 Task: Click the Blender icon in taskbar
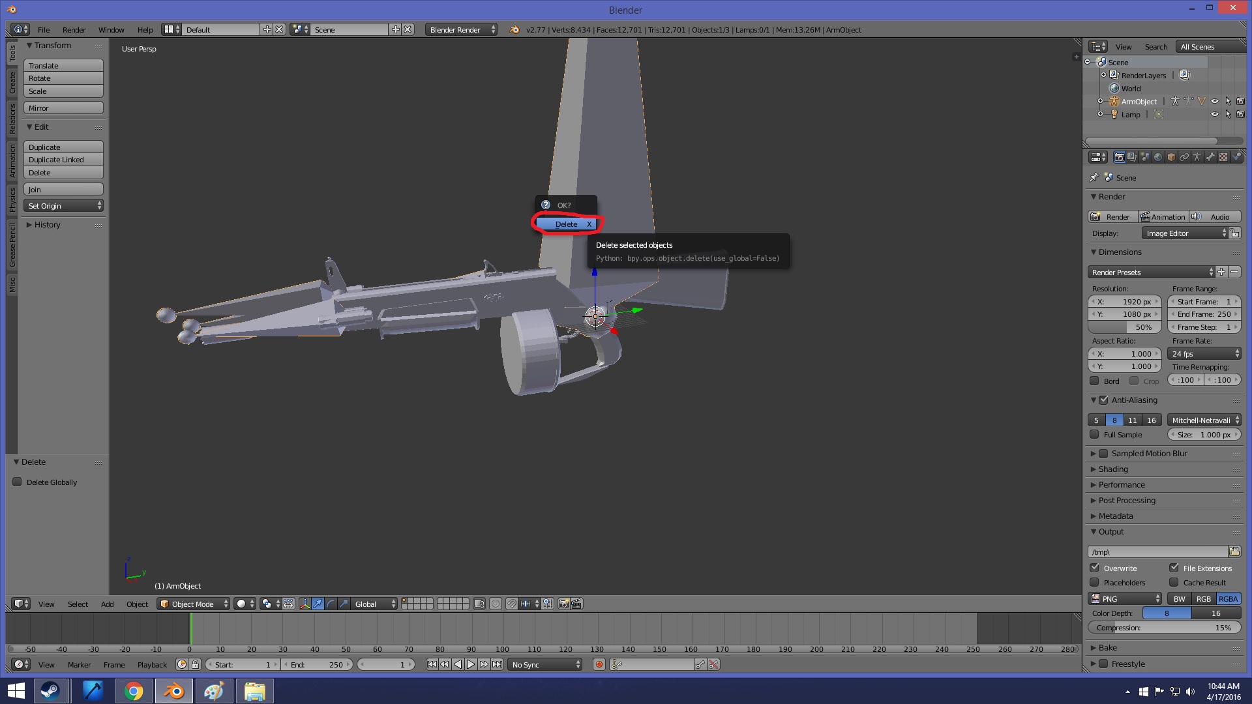coord(173,691)
